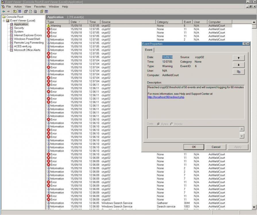This screenshot has height=215, width=257.
Task: Click the event list scrollbar down arrow
Action: point(254,206)
